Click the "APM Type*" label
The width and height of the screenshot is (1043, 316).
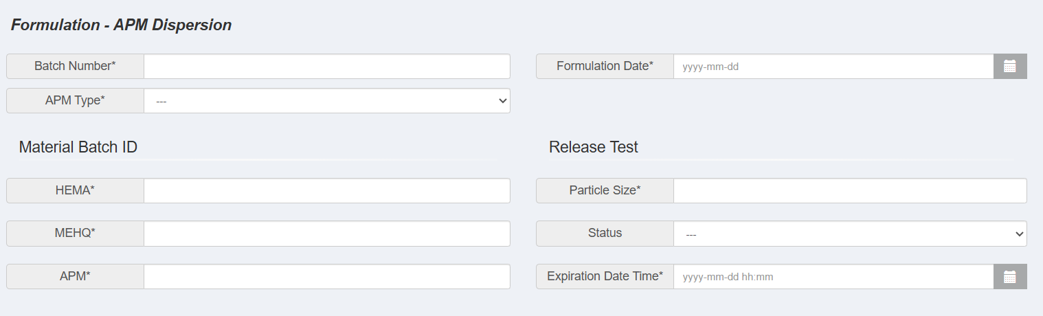(75, 101)
